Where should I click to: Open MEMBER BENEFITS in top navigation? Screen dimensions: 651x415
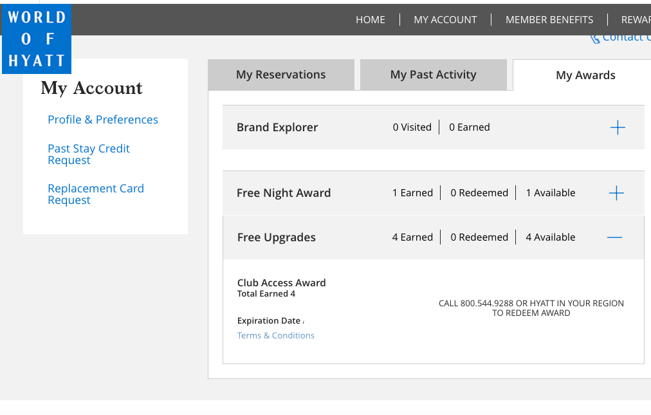(549, 19)
